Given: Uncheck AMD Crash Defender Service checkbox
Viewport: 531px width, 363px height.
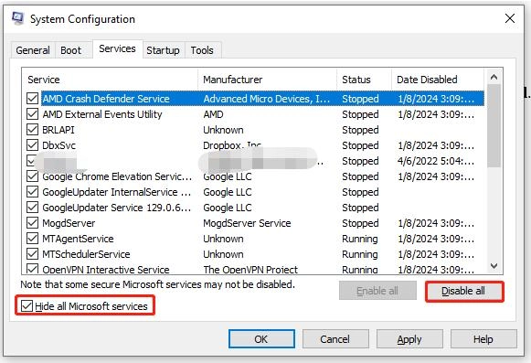Looking at the screenshot, I should point(33,99).
